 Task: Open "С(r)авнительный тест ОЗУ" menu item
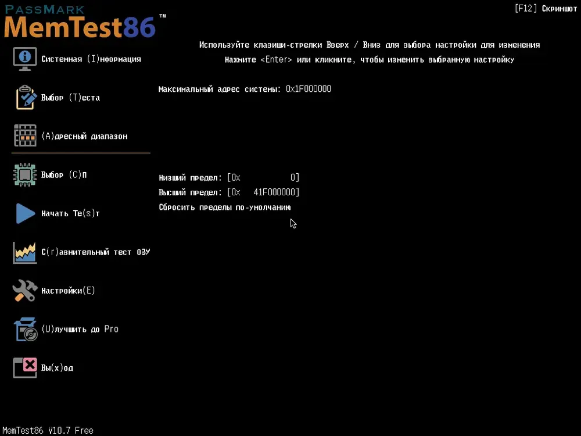(96, 252)
